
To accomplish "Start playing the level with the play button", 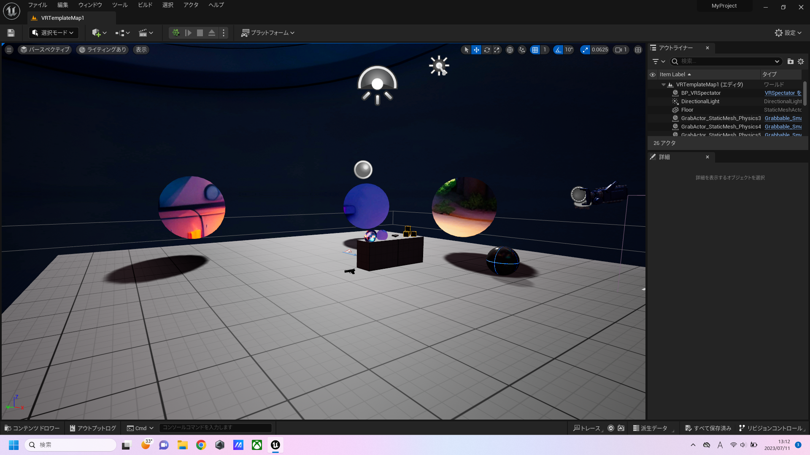I will coord(188,33).
